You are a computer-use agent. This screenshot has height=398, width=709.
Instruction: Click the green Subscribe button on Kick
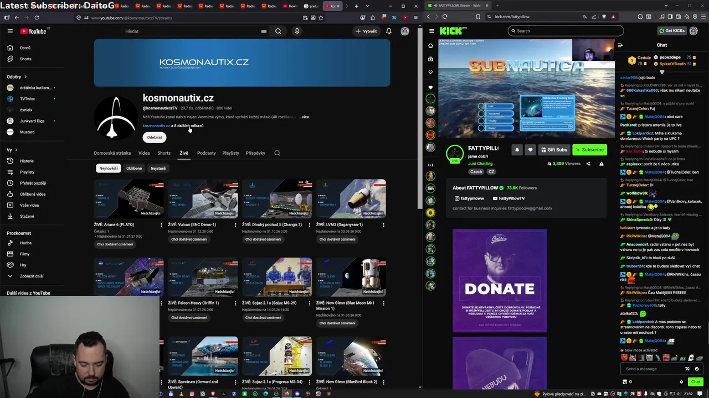click(589, 150)
